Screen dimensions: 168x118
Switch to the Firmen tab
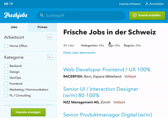pyautogui.click(x=42, y=27)
